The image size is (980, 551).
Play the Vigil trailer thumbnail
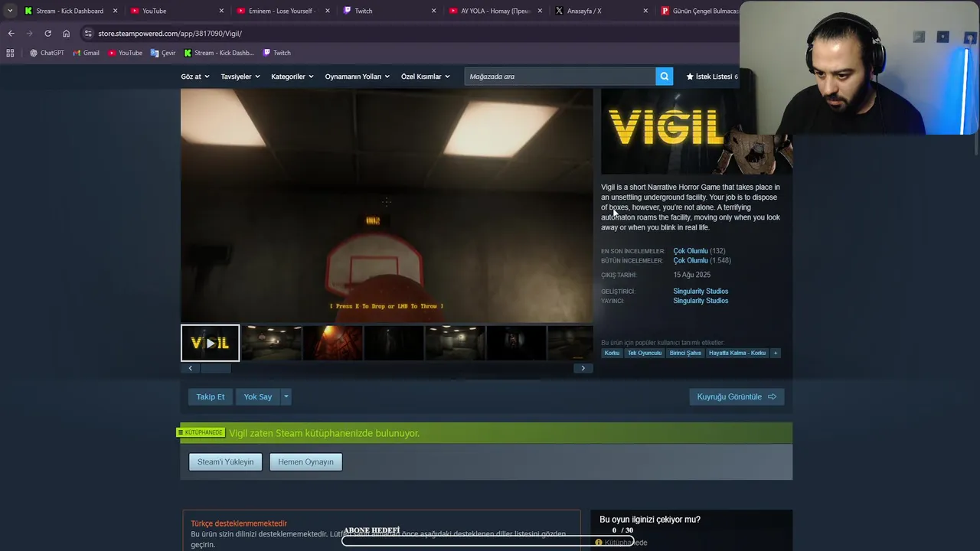pyautogui.click(x=211, y=343)
